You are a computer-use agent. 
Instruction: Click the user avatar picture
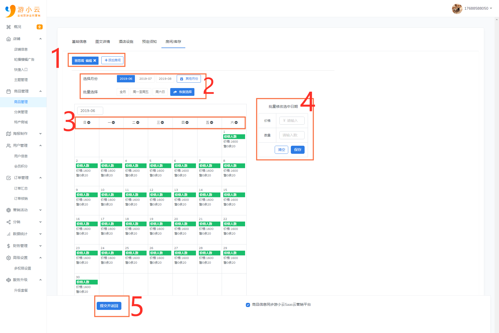tap(457, 9)
